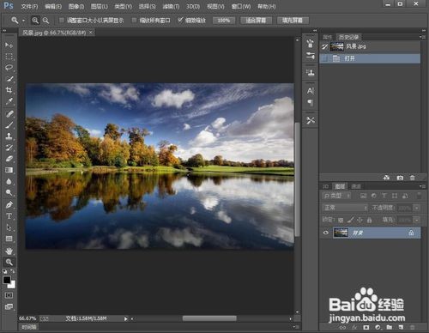Click the 100% zoom button

(224, 21)
